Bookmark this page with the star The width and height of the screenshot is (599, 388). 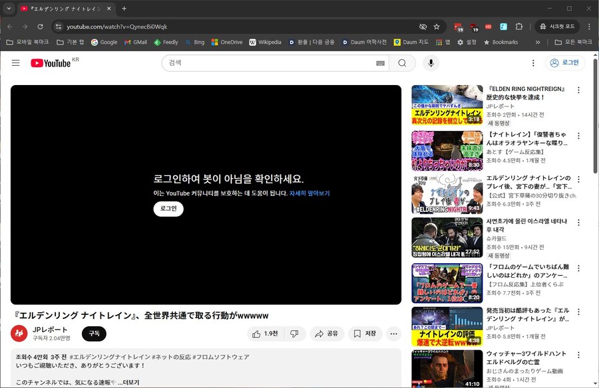[x=437, y=27]
